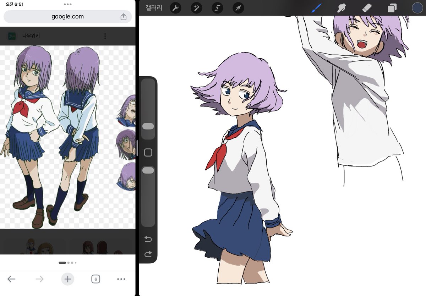Screen dimensions: 426x296
Task: Redo the stroke in Procreate
Action: [148, 254]
